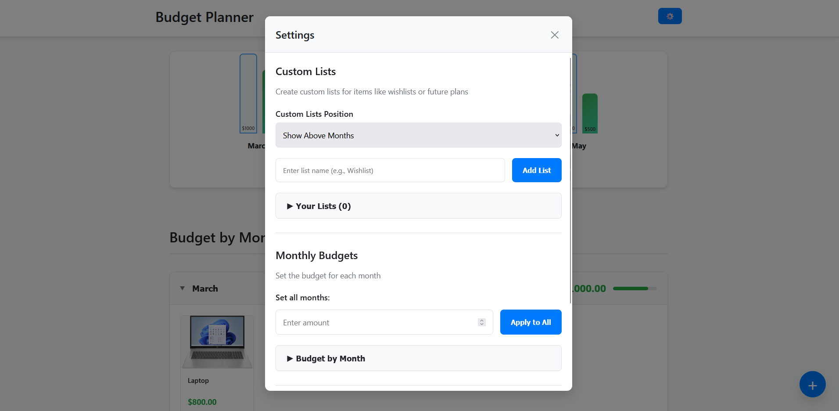This screenshot has height=411, width=839.
Task: Expand the Your Lists (0) section
Action: [x=418, y=206]
